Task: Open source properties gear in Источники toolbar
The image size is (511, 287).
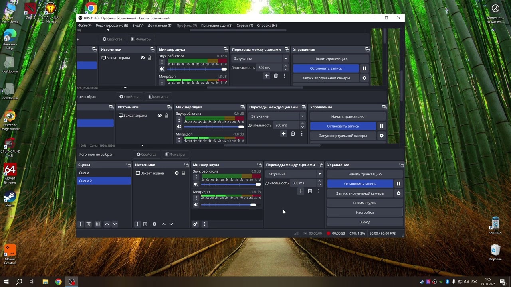Action: pos(154,224)
